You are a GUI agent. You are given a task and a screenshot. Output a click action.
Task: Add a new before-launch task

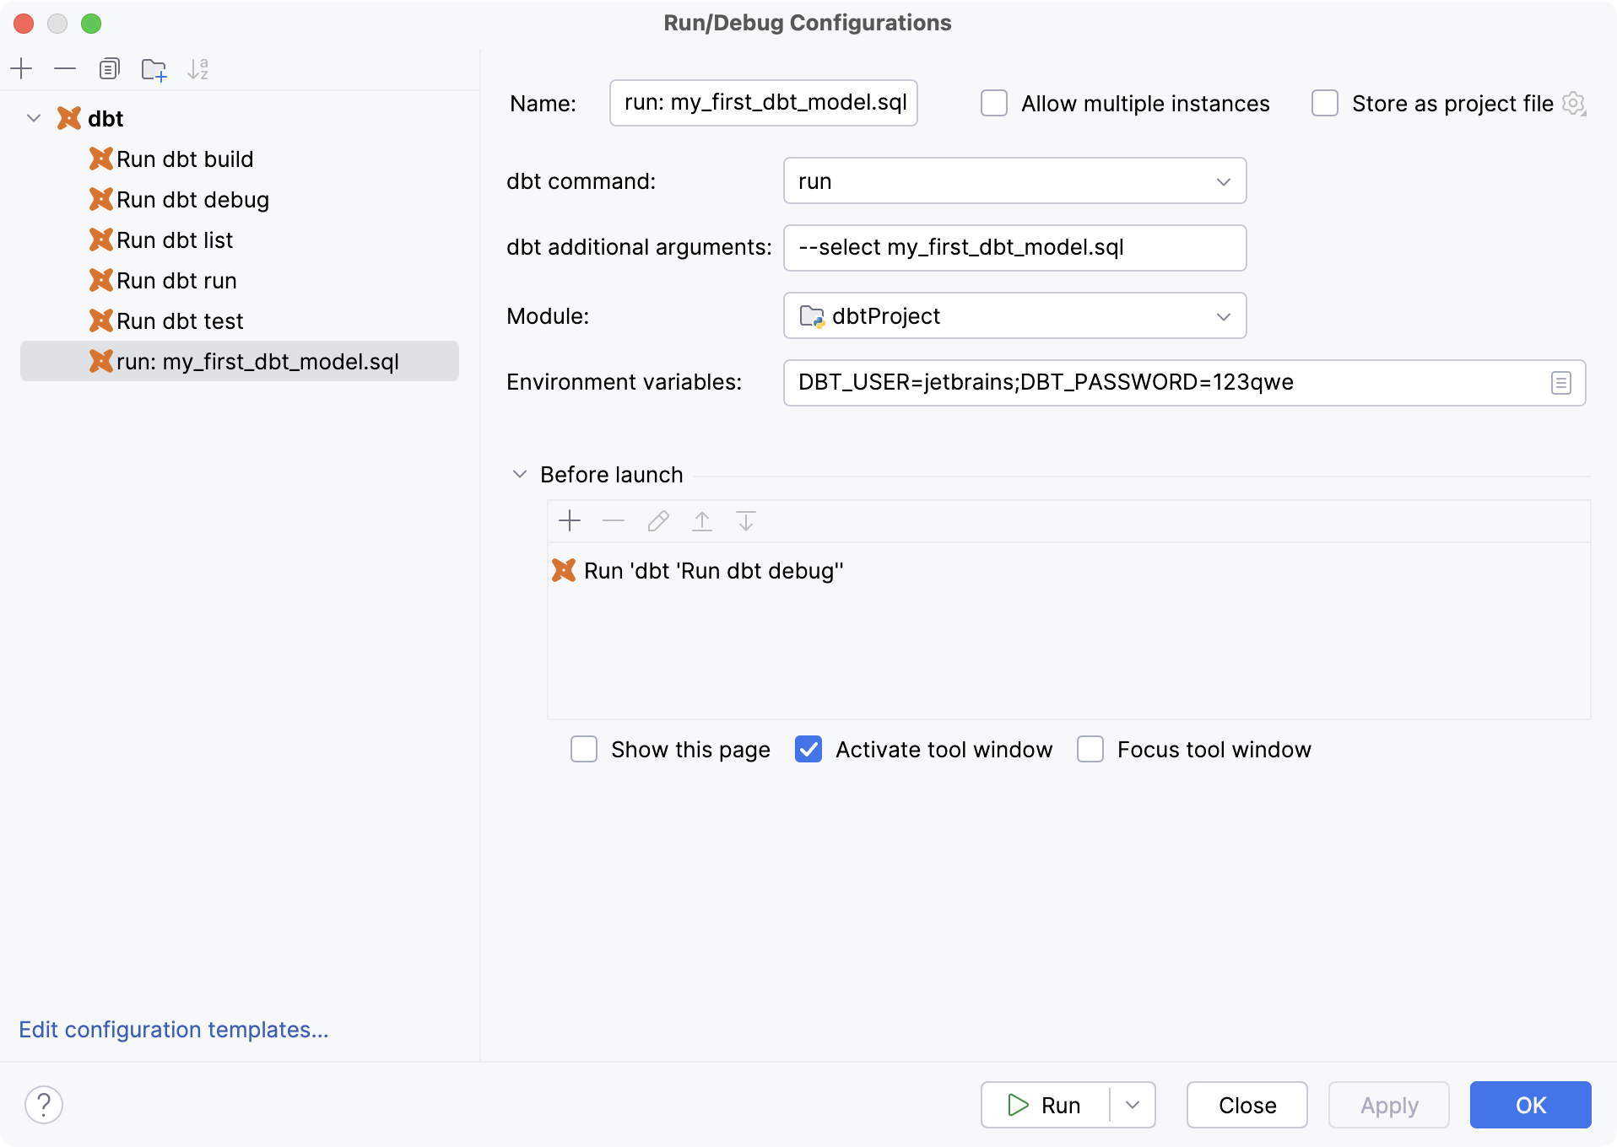click(x=570, y=520)
